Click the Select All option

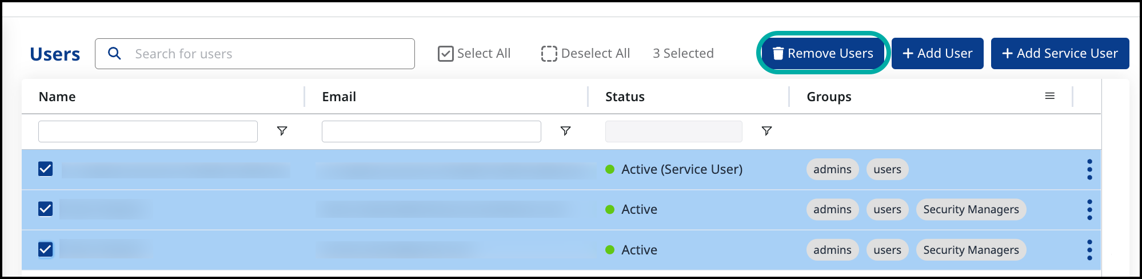474,53
